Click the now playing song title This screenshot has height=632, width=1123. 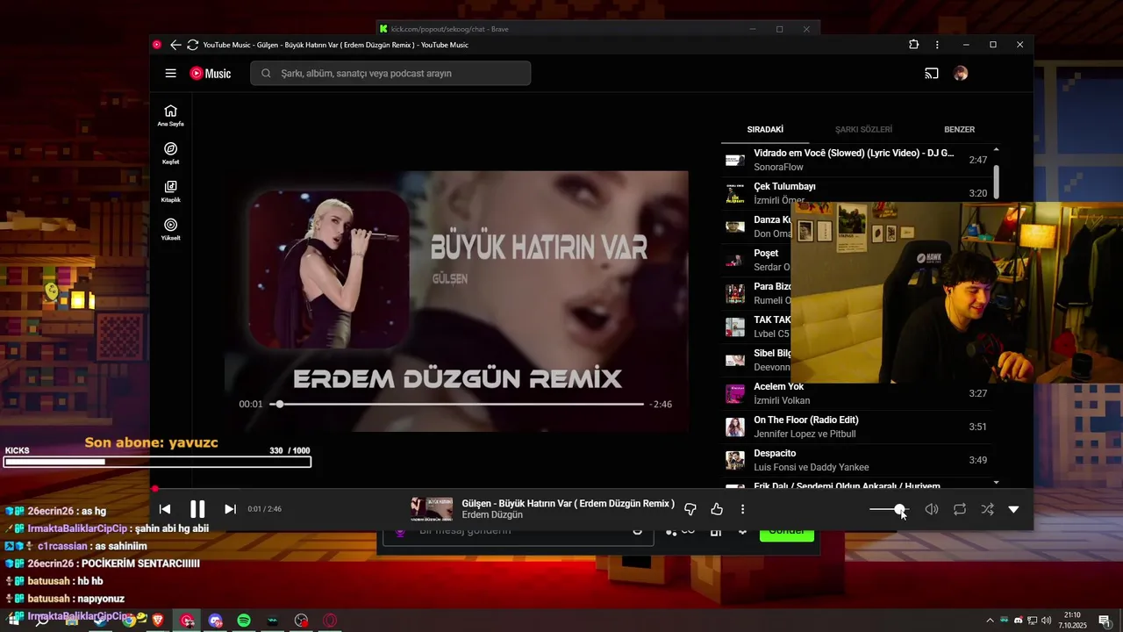(x=568, y=504)
